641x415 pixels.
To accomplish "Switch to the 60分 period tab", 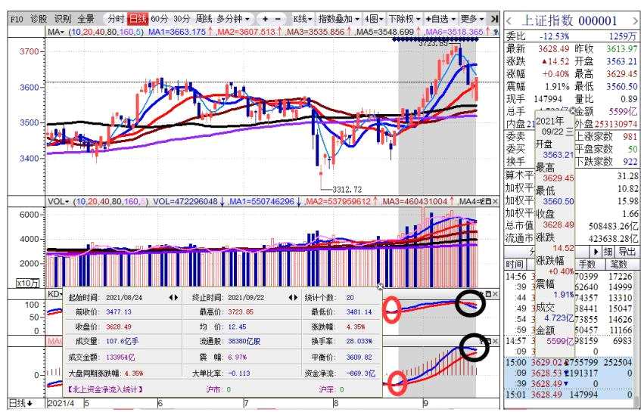I will click(x=160, y=19).
